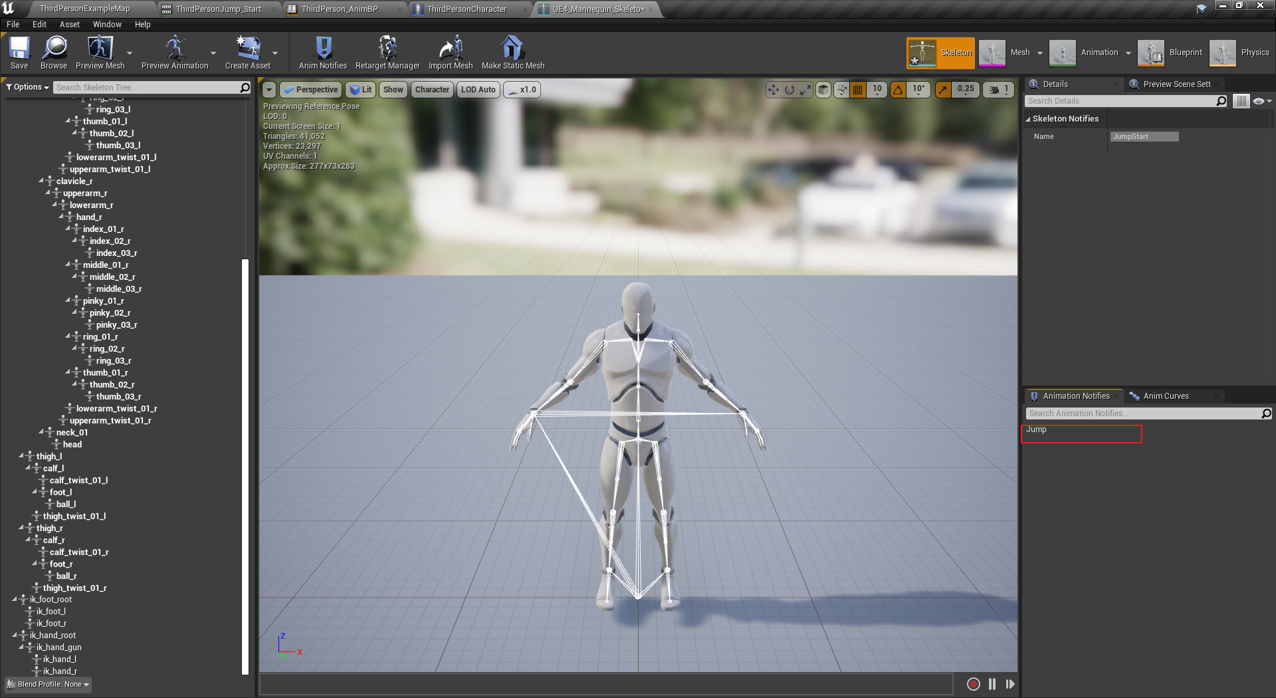Click the Create Asset toolbar icon
This screenshot has height=698, width=1276.
point(248,53)
